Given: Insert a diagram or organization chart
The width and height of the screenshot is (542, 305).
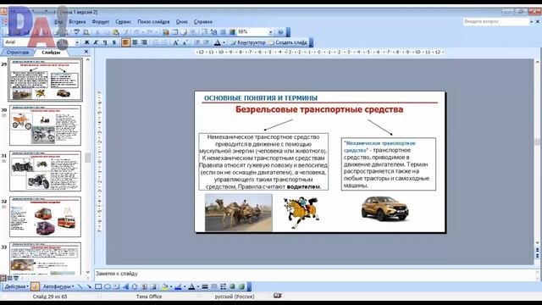Looking at the screenshot, I should [135, 286].
